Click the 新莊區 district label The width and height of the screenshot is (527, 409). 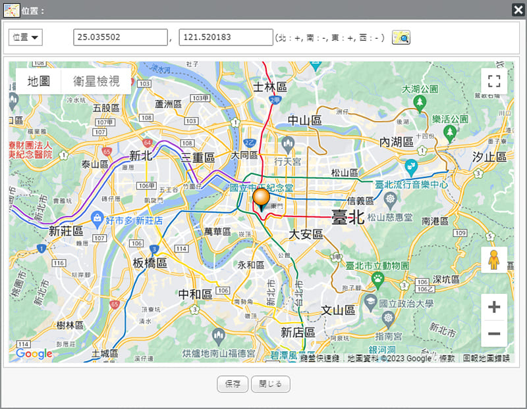[66, 231]
